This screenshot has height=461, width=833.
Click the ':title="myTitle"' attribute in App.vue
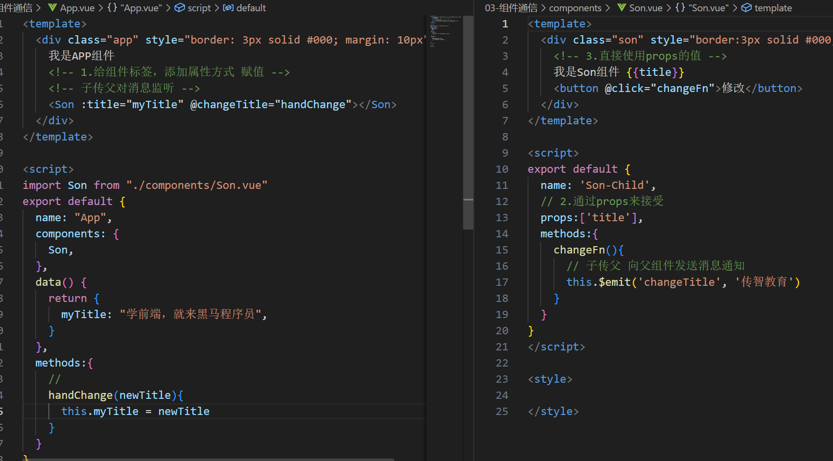pos(132,104)
